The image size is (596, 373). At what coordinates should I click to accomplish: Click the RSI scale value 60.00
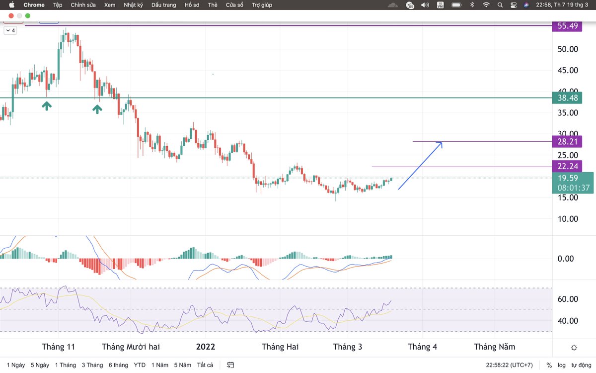[x=567, y=299]
